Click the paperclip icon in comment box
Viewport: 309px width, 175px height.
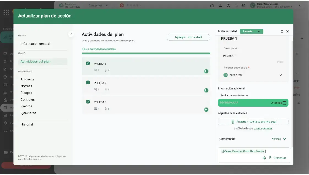[270, 158]
